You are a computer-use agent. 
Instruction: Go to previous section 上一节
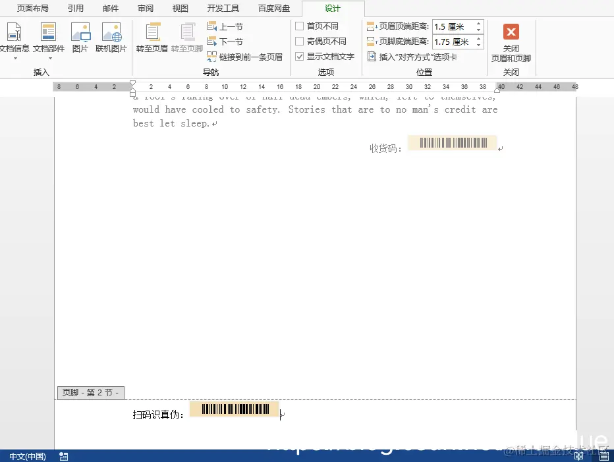pos(225,26)
